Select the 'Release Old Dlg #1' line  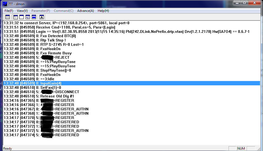click(132, 96)
